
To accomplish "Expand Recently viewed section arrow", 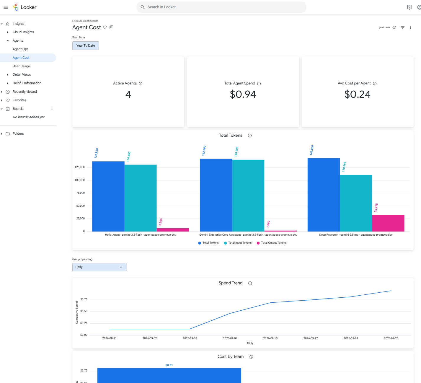I will pos(2,92).
